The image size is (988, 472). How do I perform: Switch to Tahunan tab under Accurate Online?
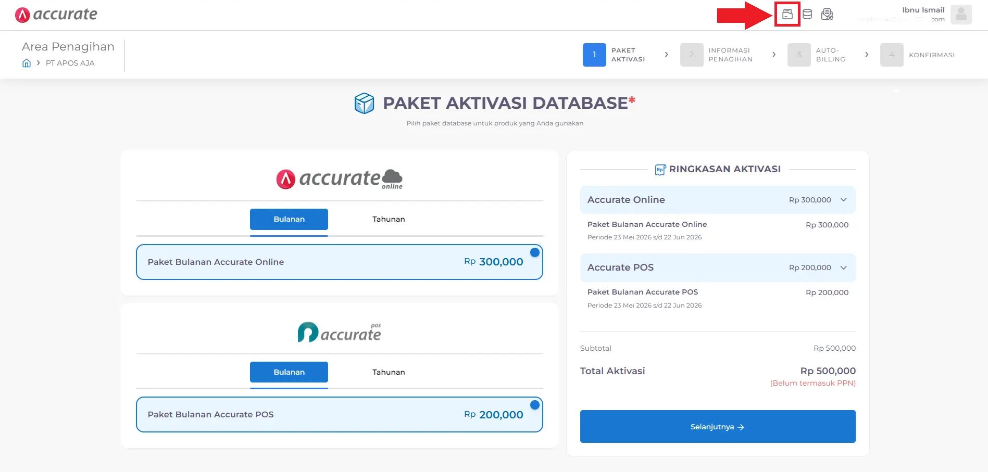389,219
